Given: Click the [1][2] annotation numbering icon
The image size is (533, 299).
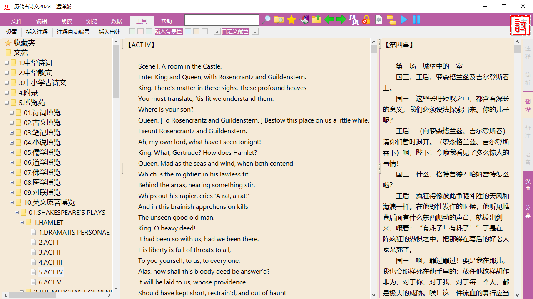Looking at the screenshot, I should (354, 20).
